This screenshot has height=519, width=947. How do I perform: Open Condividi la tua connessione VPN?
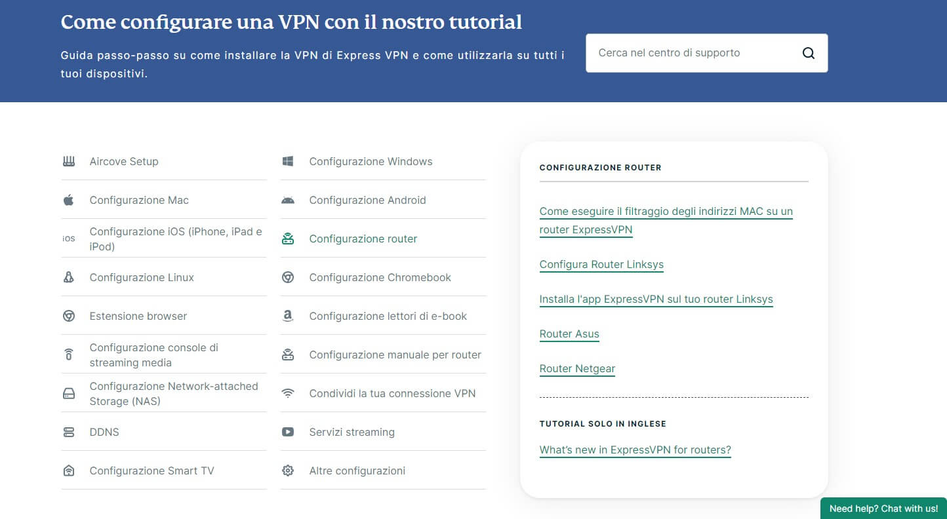pos(392,393)
